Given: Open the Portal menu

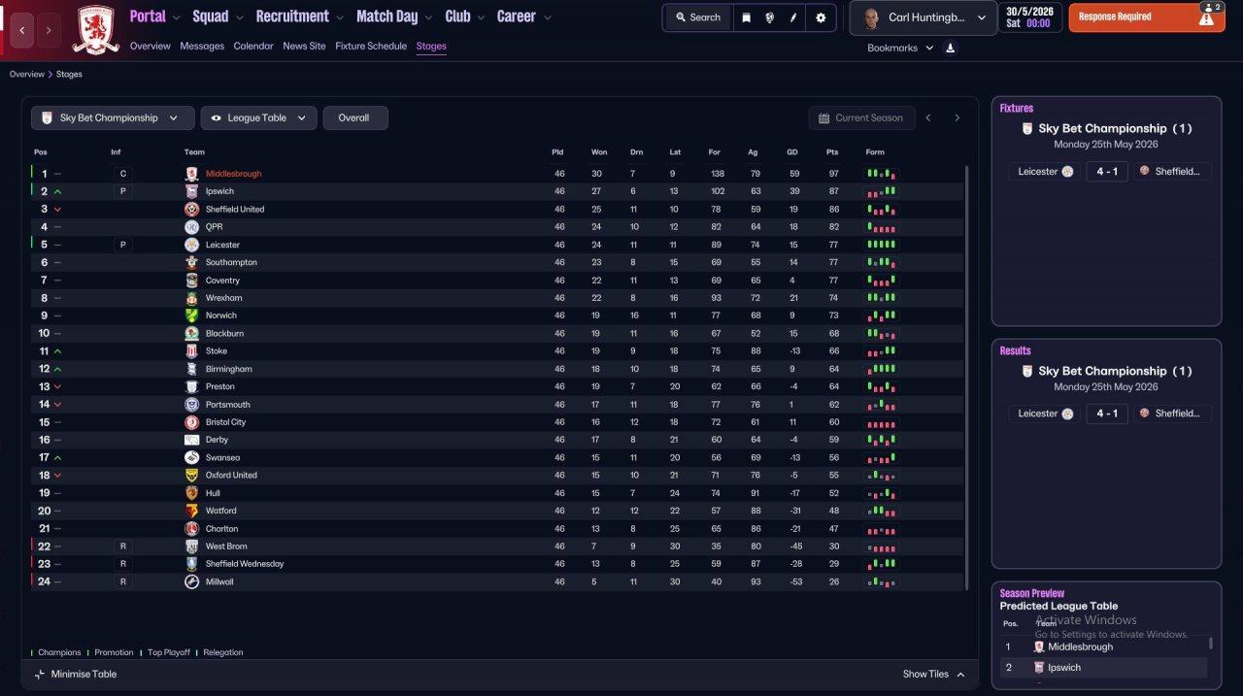Looking at the screenshot, I should point(155,17).
